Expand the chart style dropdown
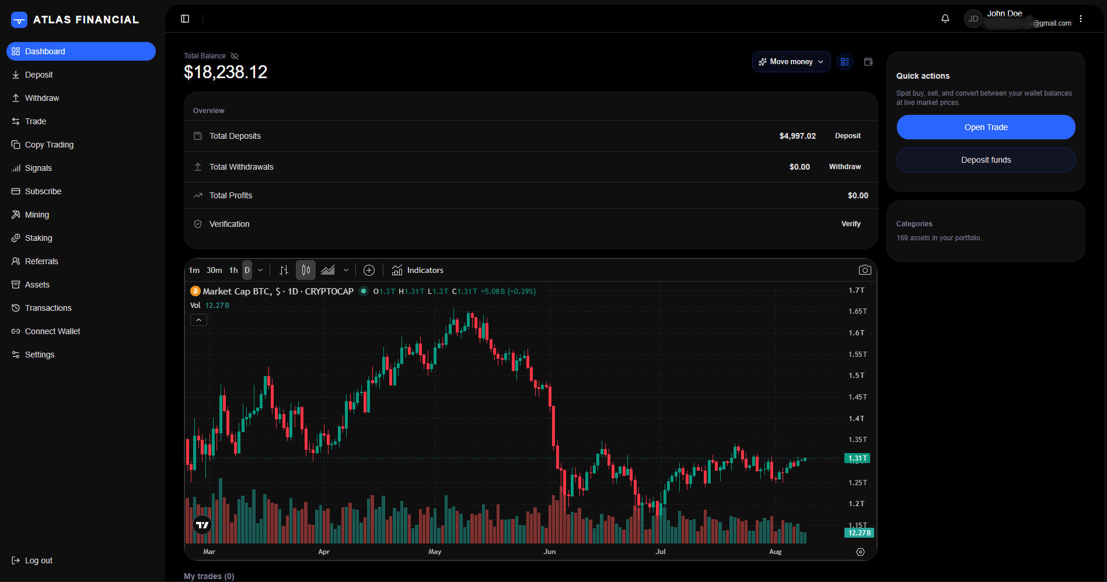Viewport: 1107px width, 582px height. pyautogui.click(x=346, y=270)
